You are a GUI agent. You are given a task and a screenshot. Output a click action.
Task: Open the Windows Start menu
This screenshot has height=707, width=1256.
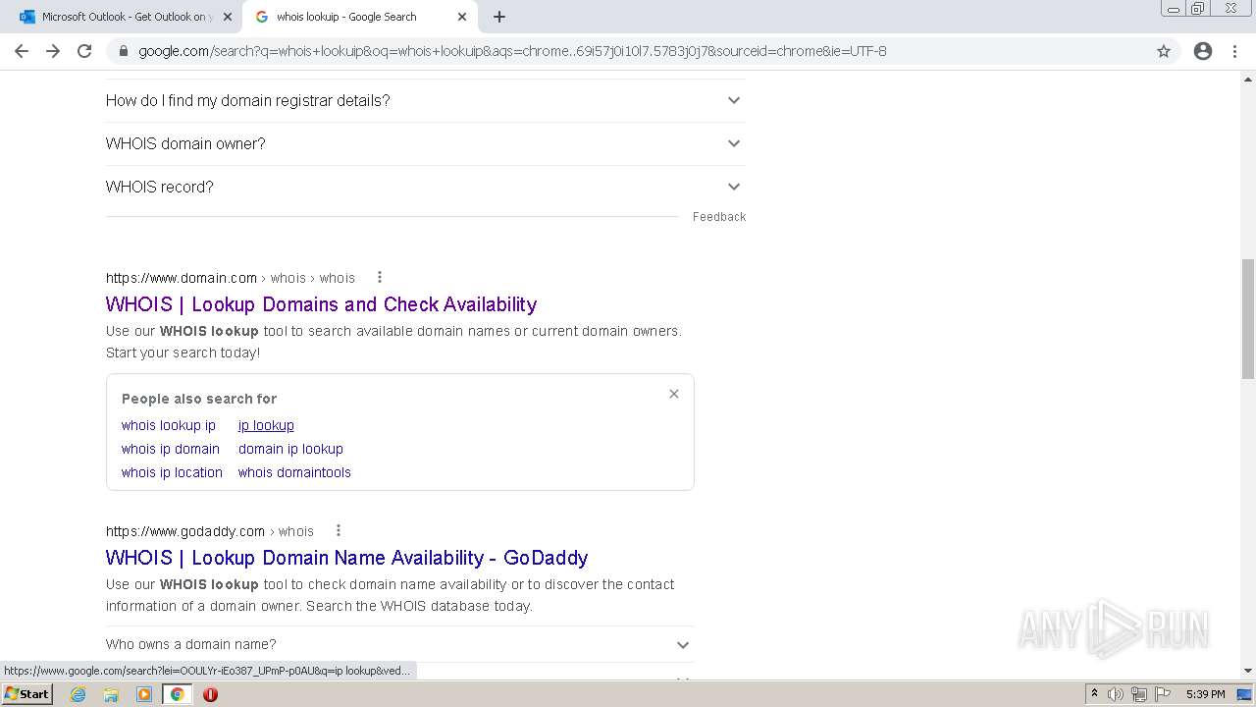click(27, 694)
